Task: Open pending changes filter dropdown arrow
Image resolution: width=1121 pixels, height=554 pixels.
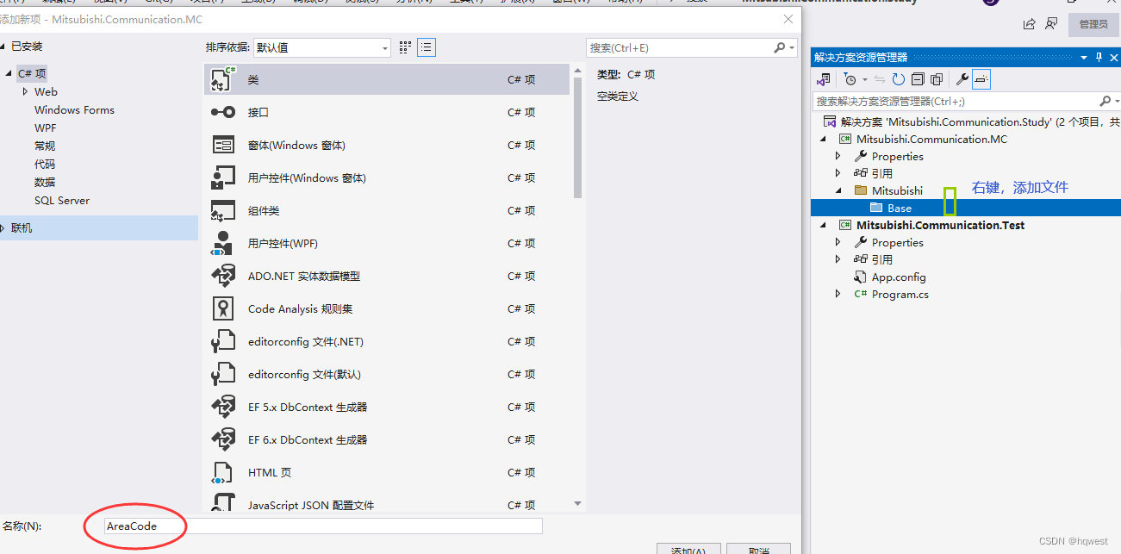Action: click(864, 79)
